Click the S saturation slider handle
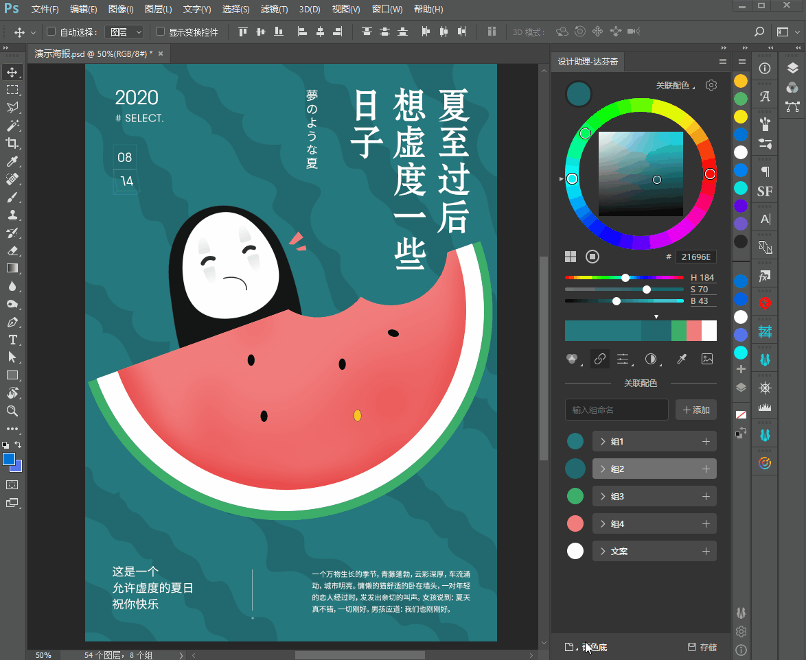This screenshot has width=806, height=660. [647, 290]
